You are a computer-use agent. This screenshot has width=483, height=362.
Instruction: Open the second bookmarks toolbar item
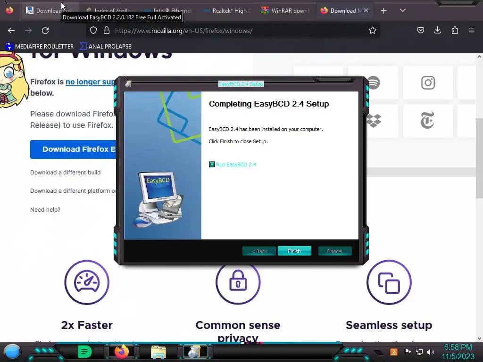point(105,47)
